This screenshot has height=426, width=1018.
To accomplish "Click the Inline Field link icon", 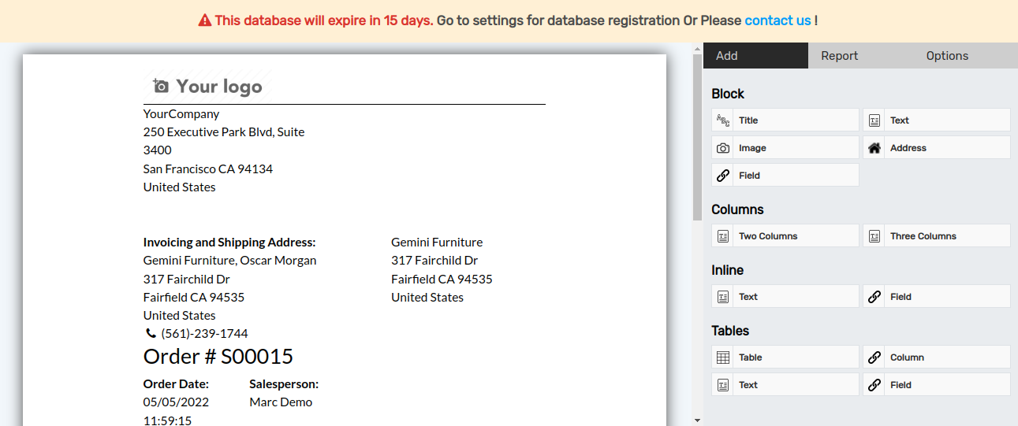I will [874, 297].
